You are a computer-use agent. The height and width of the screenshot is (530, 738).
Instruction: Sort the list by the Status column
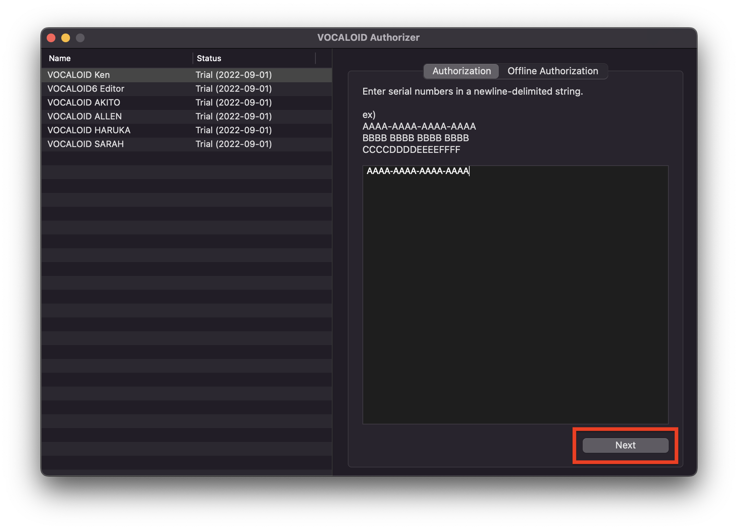[x=209, y=58]
